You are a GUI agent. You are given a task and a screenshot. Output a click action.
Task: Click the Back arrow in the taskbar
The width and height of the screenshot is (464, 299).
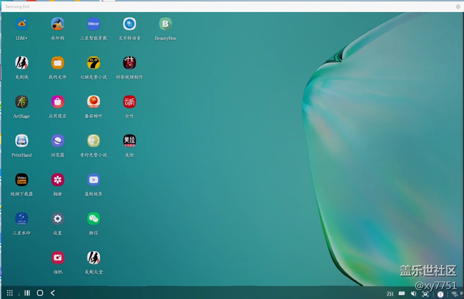point(53,293)
